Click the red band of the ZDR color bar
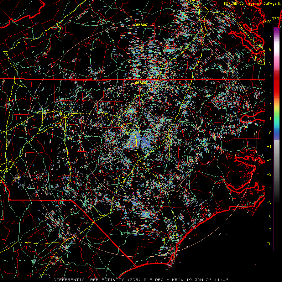 (277, 86)
